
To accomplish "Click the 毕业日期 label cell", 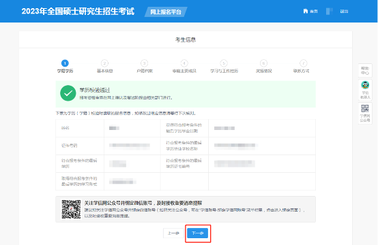I will coord(184,128).
